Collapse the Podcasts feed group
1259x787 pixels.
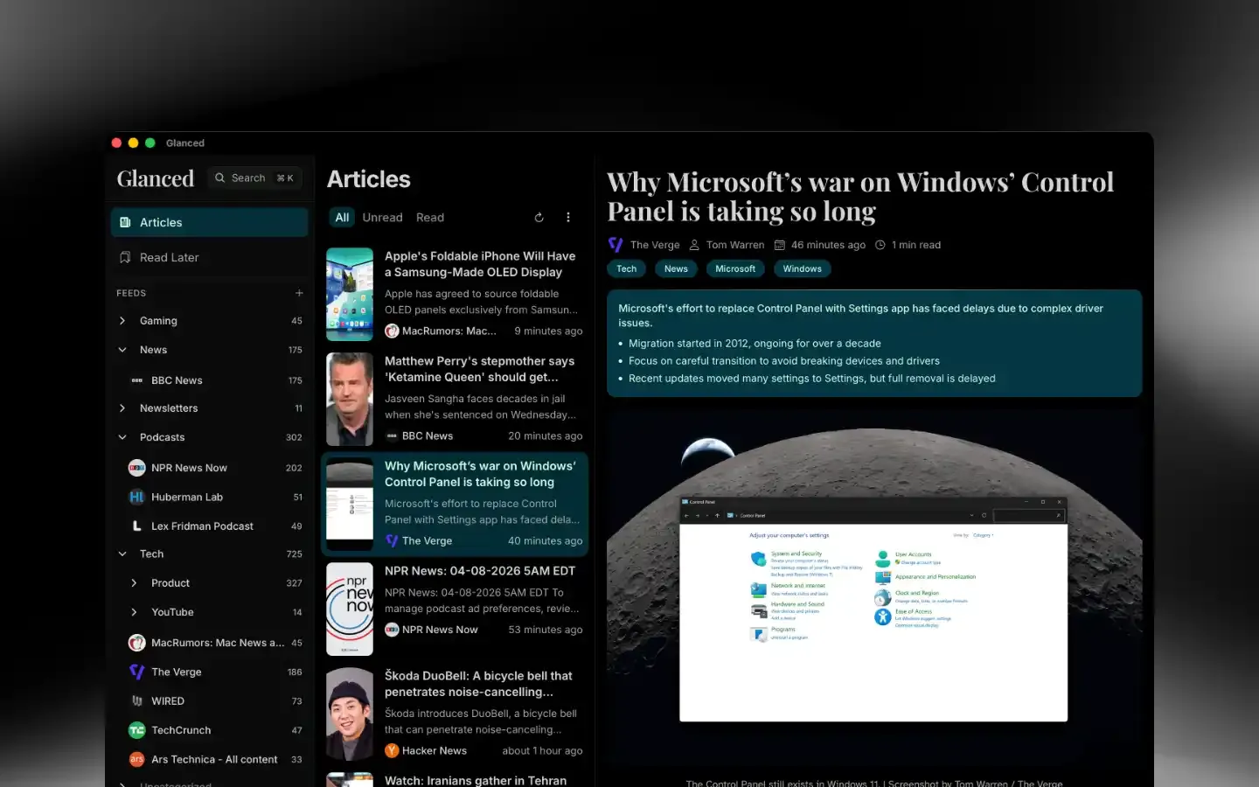(x=122, y=437)
